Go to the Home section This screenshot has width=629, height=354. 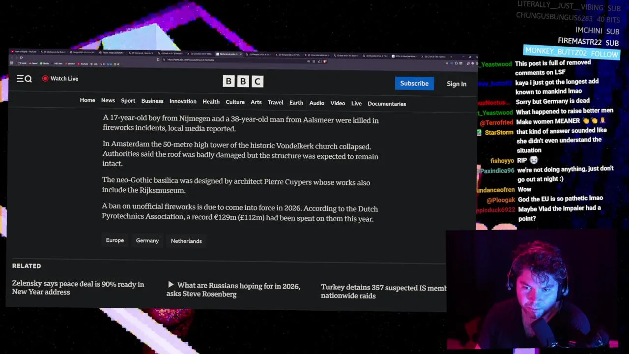[87, 100]
